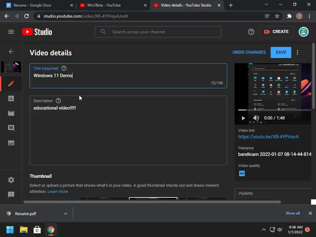The image size is (316, 237).
Task: Go back using sidebar arrow to channel content
Action: click(x=11, y=52)
